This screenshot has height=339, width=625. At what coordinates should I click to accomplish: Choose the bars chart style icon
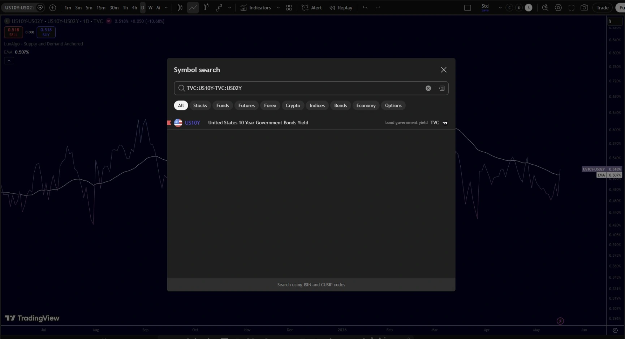click(180, 8)
